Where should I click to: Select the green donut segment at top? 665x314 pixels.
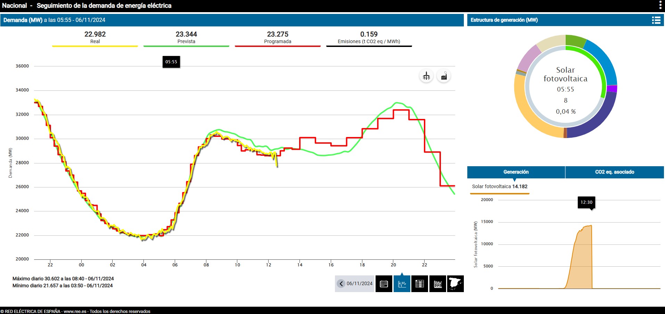[x=575, y=41]
